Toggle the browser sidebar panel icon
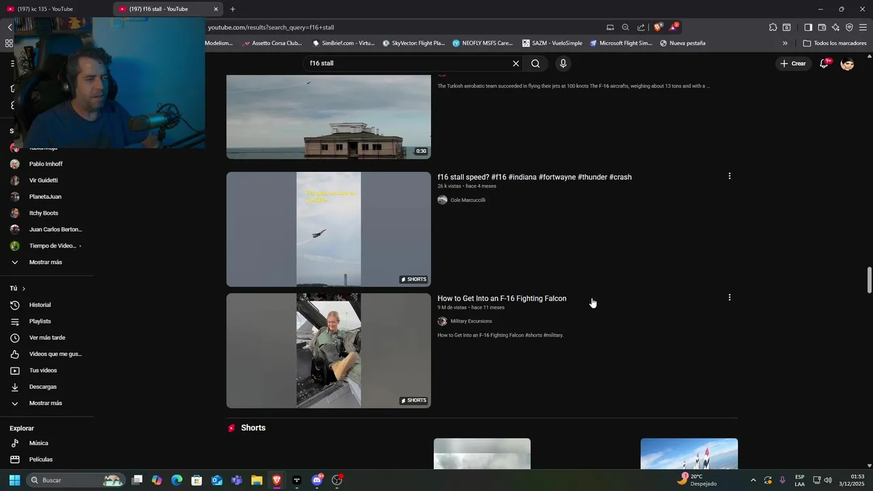Screen dimensions: 873x491 (808, 27)
